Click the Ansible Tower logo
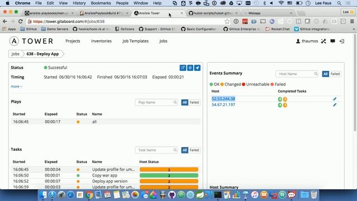Viewport: 357px width, 201px height. pos(31,41)
